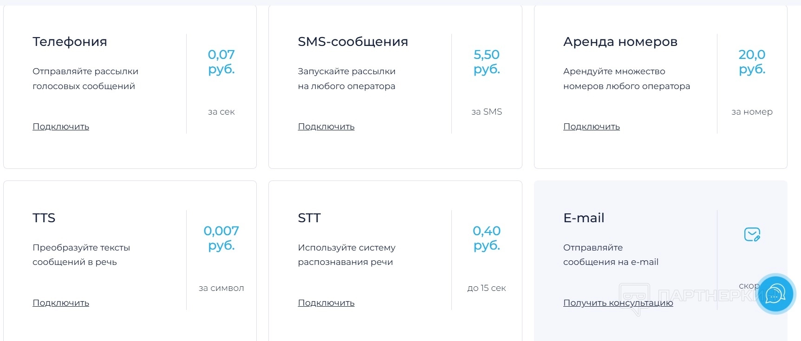Screen dimensions: 801x341
Task: Select the Аренда номеров heading
Action: point(620,42)
